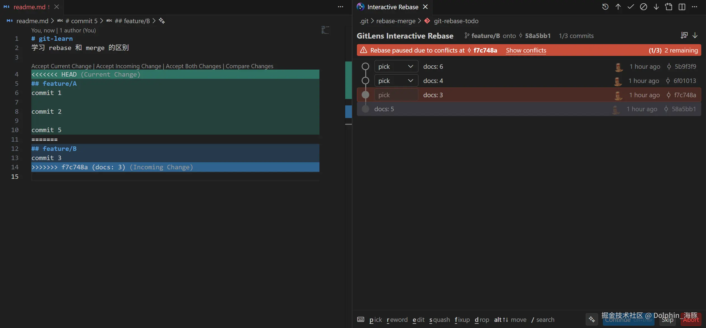Open pick dropdown for docs: 4 commit
The height and width of the screenshot is (328, 706).
(396, 81)
